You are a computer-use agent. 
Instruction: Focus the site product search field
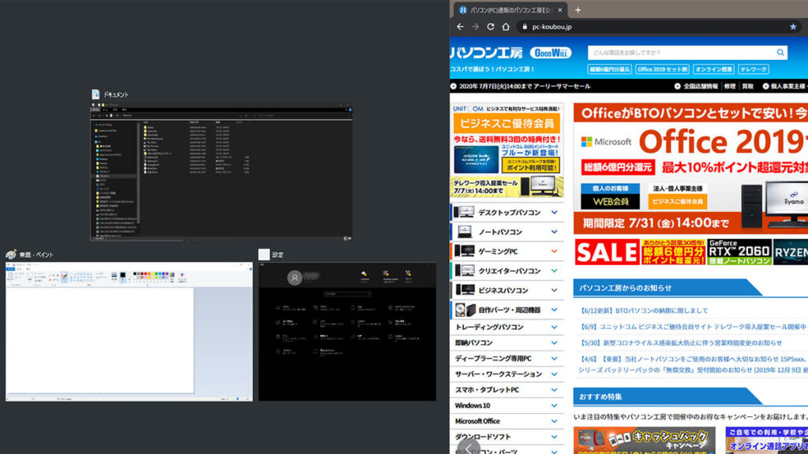pyautogui.click(x=682, y=53)
